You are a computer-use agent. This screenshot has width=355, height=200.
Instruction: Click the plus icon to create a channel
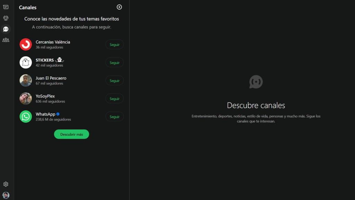point(119,7)
